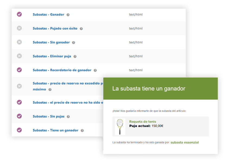Open help icon beside the word máximo
The image size is (230, 164).
(x=50, y=89)
